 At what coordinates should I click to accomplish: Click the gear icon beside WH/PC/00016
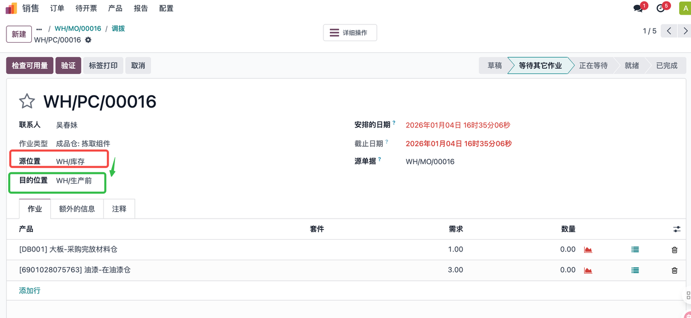88,40
